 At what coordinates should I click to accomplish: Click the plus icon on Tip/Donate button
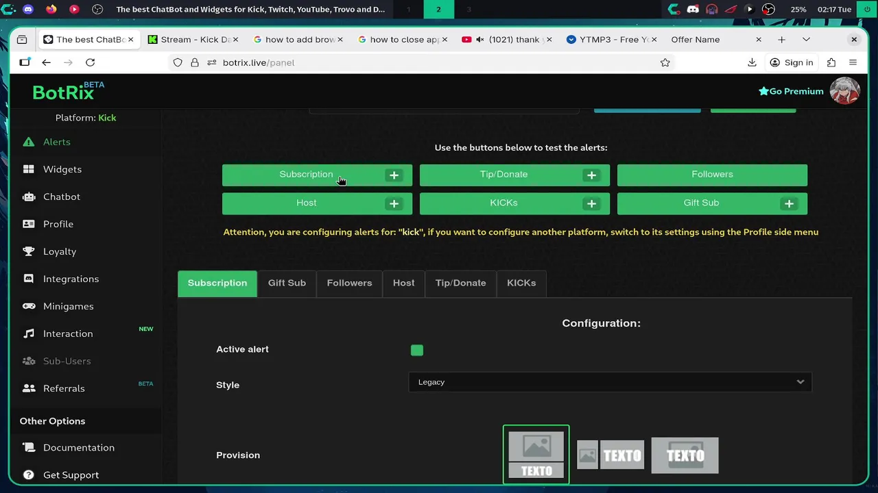pyautogui.click(x=591, y=175)
